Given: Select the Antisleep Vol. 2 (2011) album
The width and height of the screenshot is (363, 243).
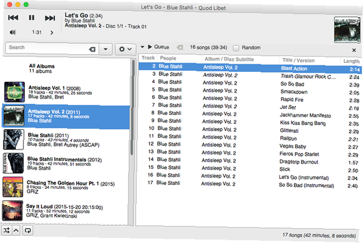Looking at the screenshot, I should point(66,116).
